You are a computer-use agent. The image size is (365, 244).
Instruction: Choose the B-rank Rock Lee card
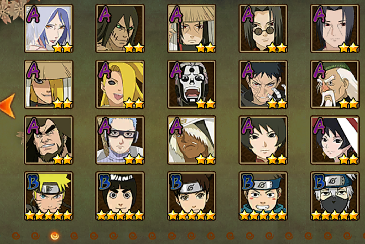tap(120, 196)
